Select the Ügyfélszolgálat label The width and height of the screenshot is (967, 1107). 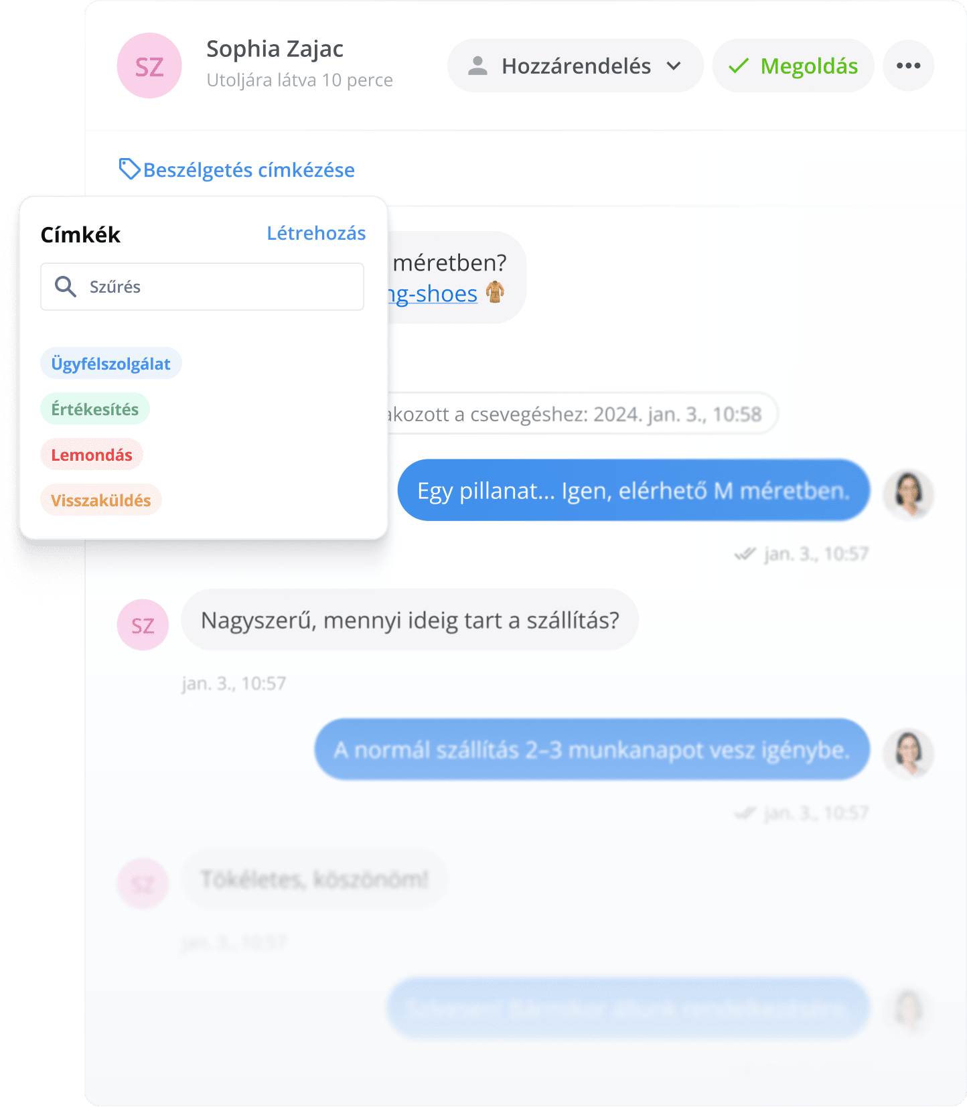pos(111,364)
